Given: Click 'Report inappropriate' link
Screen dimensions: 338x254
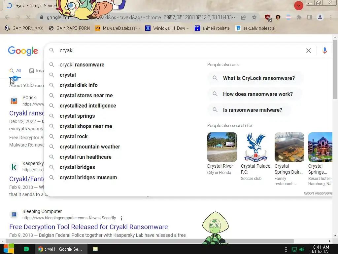Looking at the screenshot, I should pyautogui.click(x=318, y=193).
